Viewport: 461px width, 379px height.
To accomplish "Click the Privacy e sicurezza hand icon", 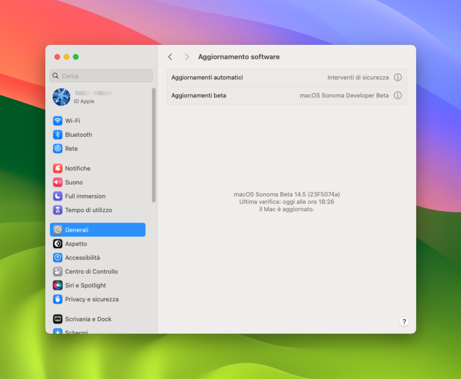I will click(58, 299).
